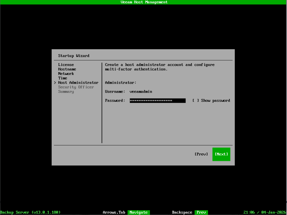Viewport: 287px width, 215px height.
Task: Select License step in wizard sidebar
Action: [x=66, y=65]
